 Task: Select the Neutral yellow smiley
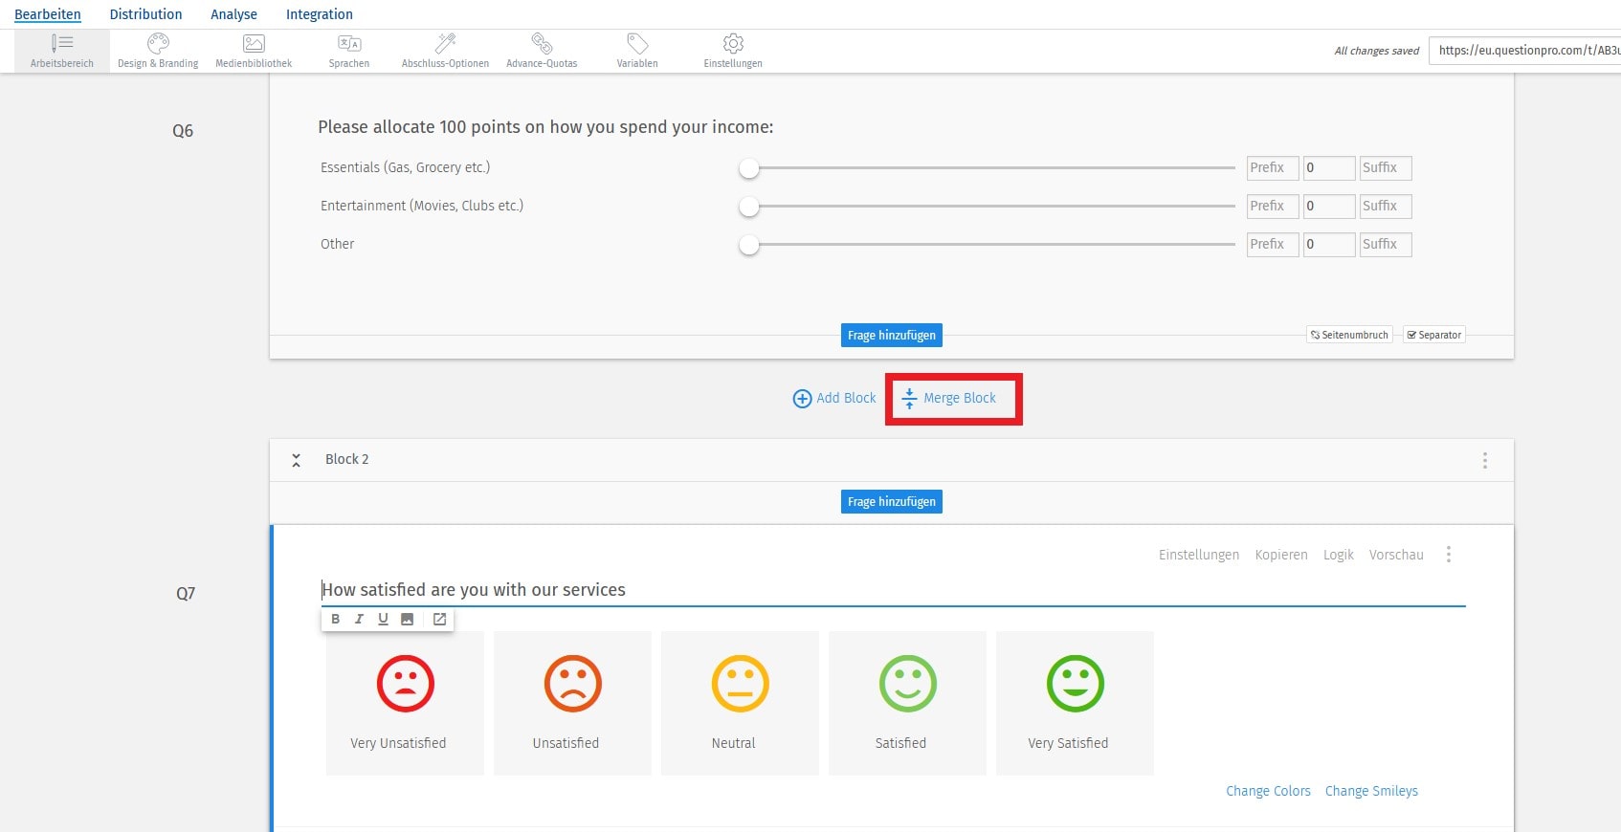pos(740,684)
